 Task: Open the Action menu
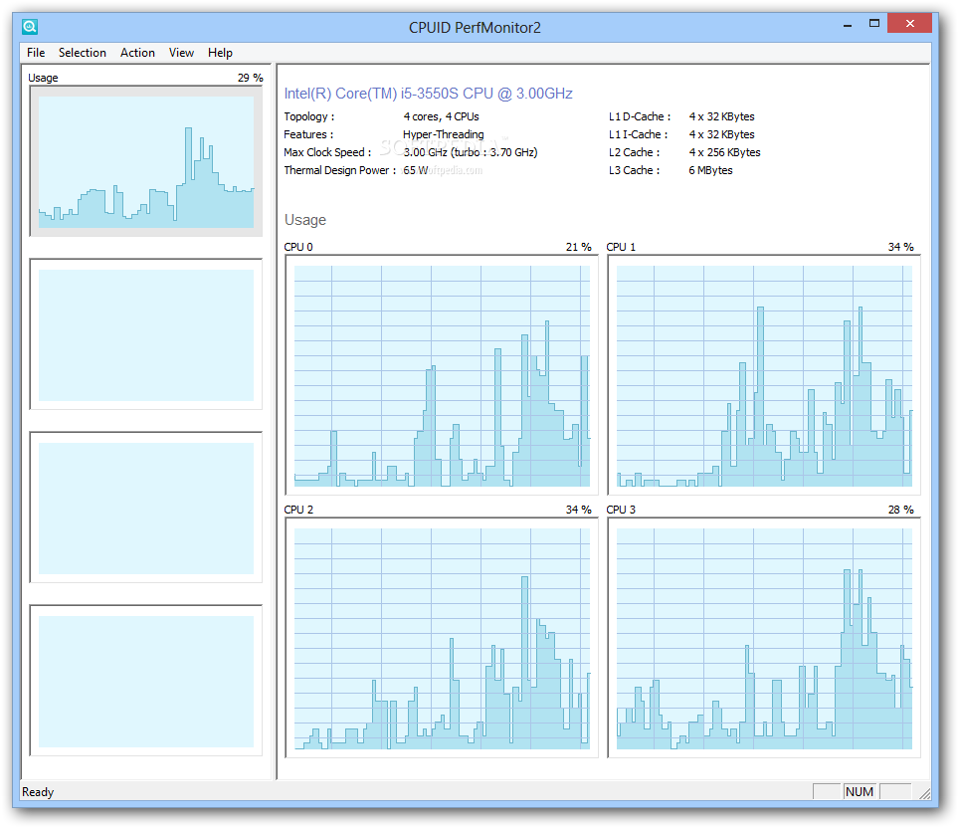pos(137,53)
